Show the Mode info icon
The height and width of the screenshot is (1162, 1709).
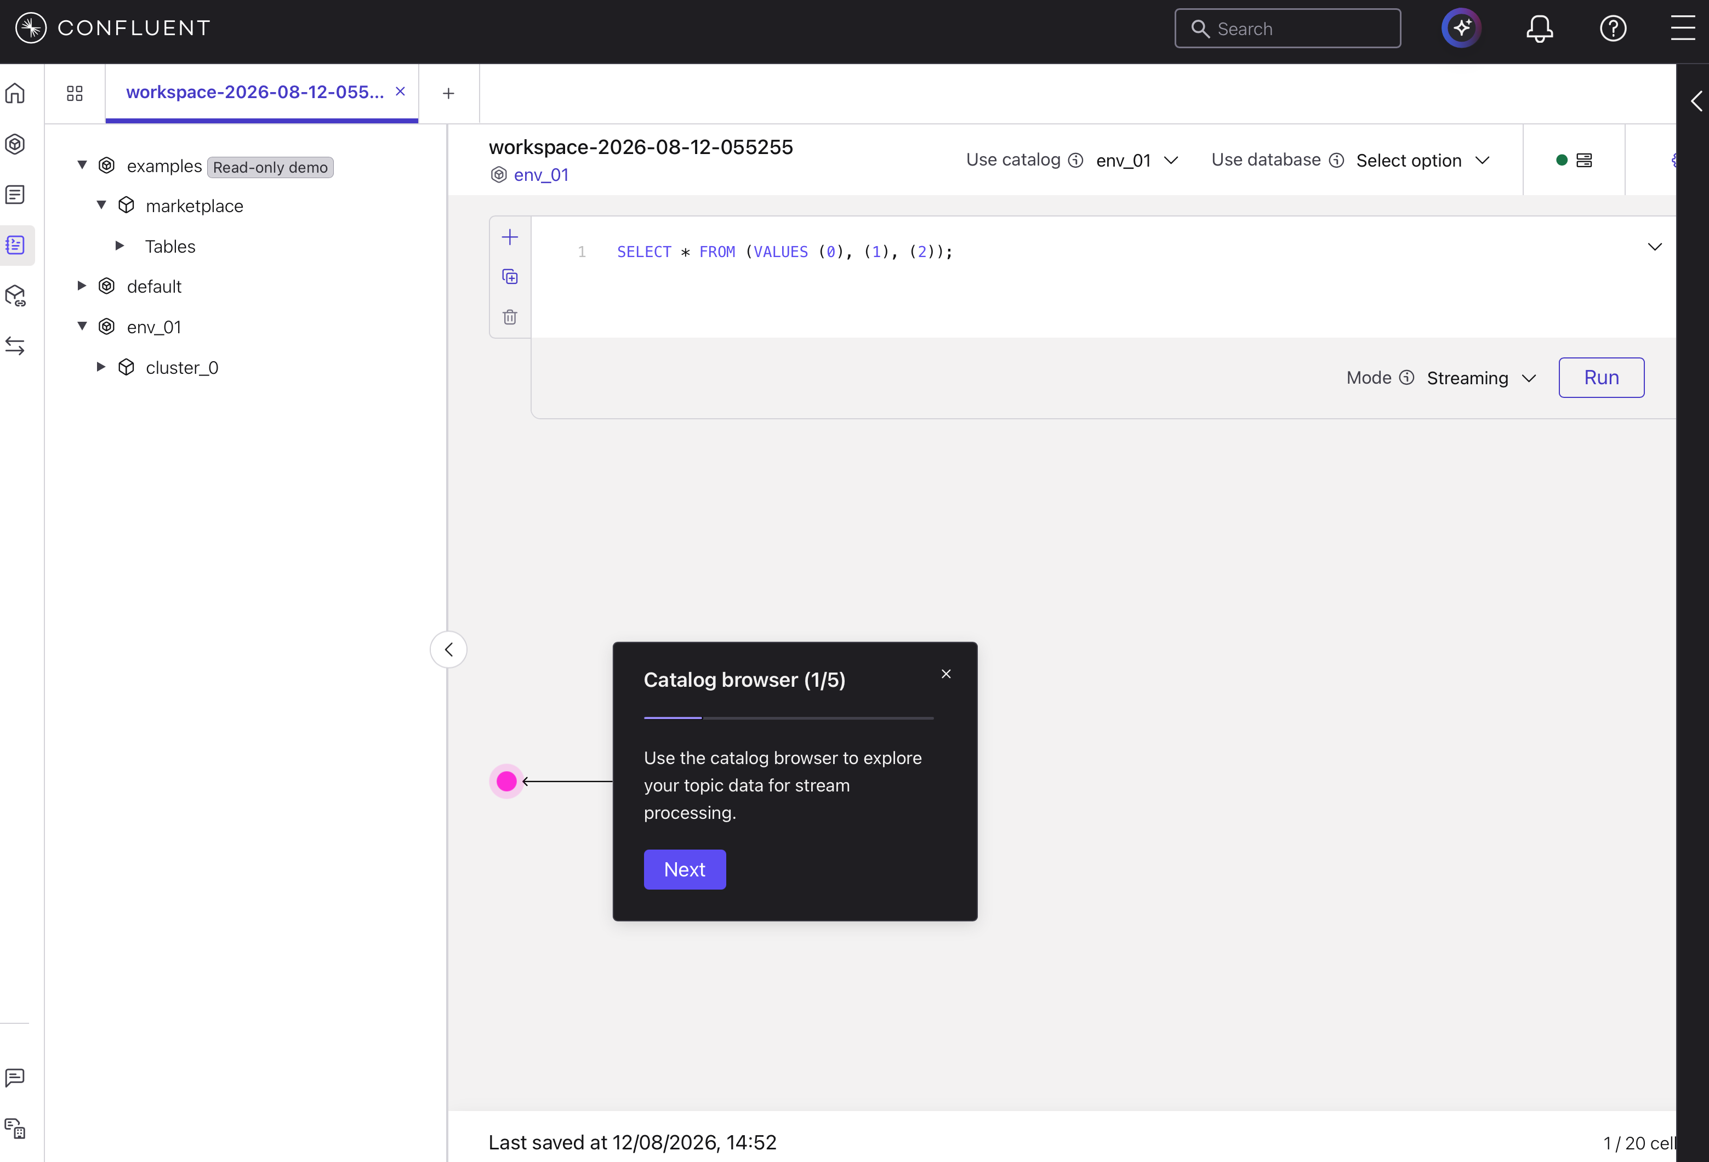pyautogui.click(x=1406, y=377)
